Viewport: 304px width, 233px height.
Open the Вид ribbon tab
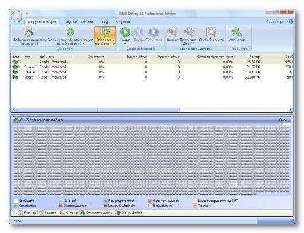click(105, 22)
